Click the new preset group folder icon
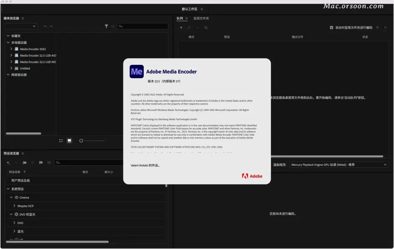 24,163
